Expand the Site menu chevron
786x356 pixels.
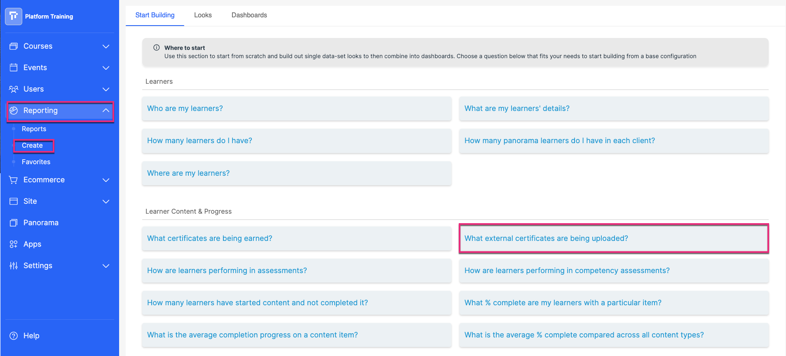coord(106,201)
